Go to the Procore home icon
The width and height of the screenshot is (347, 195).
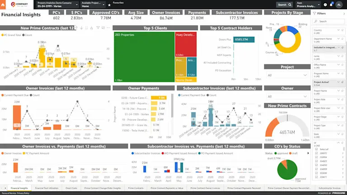point(3,5)
